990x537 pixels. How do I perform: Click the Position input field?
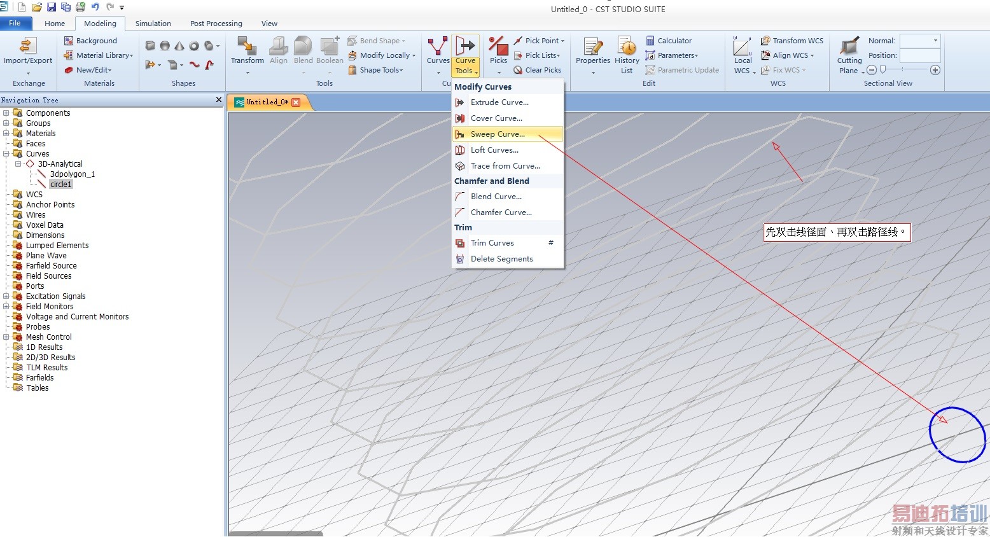[x=921, y=55]
